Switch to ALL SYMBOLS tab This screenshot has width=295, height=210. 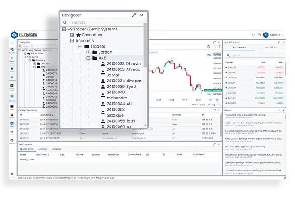(239, 48)
